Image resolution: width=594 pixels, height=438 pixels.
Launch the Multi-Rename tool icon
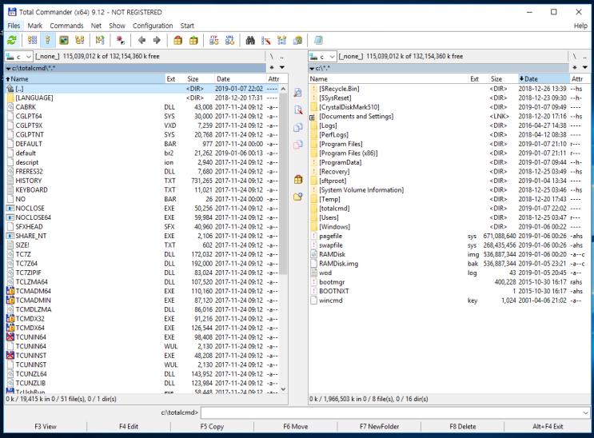click(266, 40)
